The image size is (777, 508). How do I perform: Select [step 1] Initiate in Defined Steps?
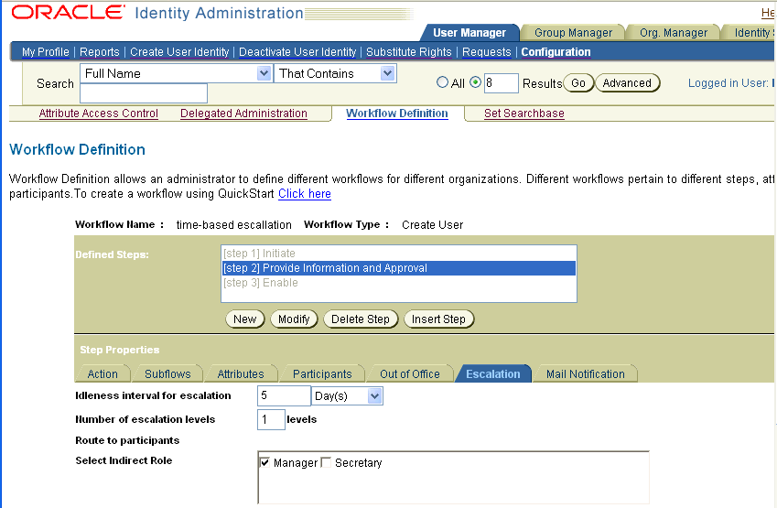click(x=399, y=254)
